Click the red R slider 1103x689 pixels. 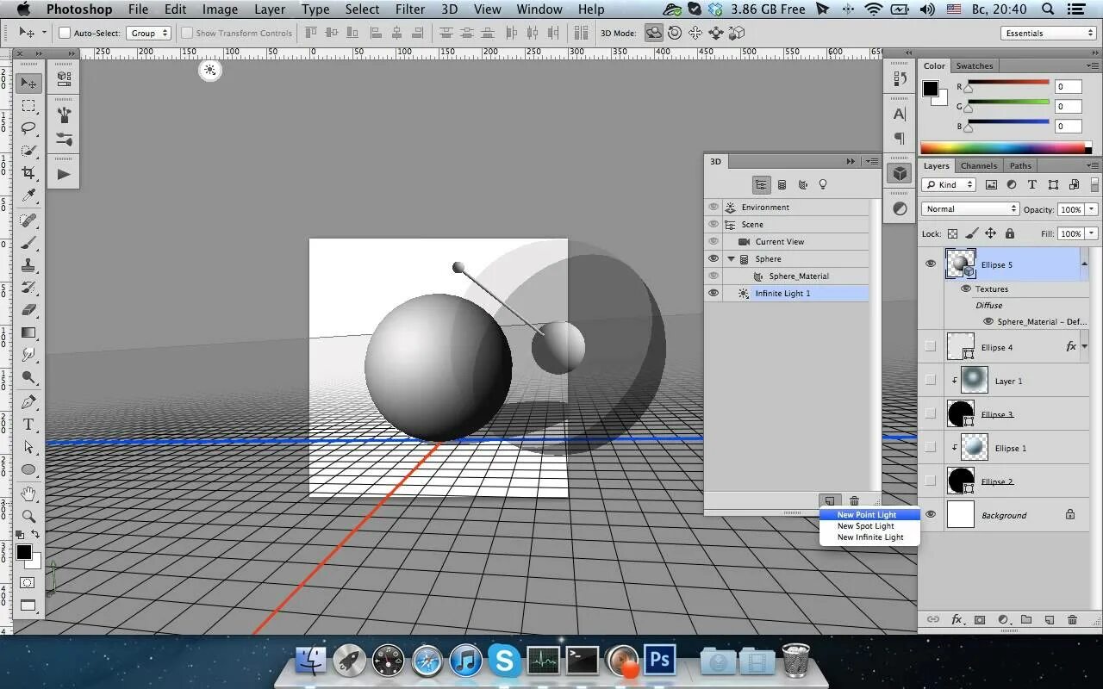point(1006,85)
